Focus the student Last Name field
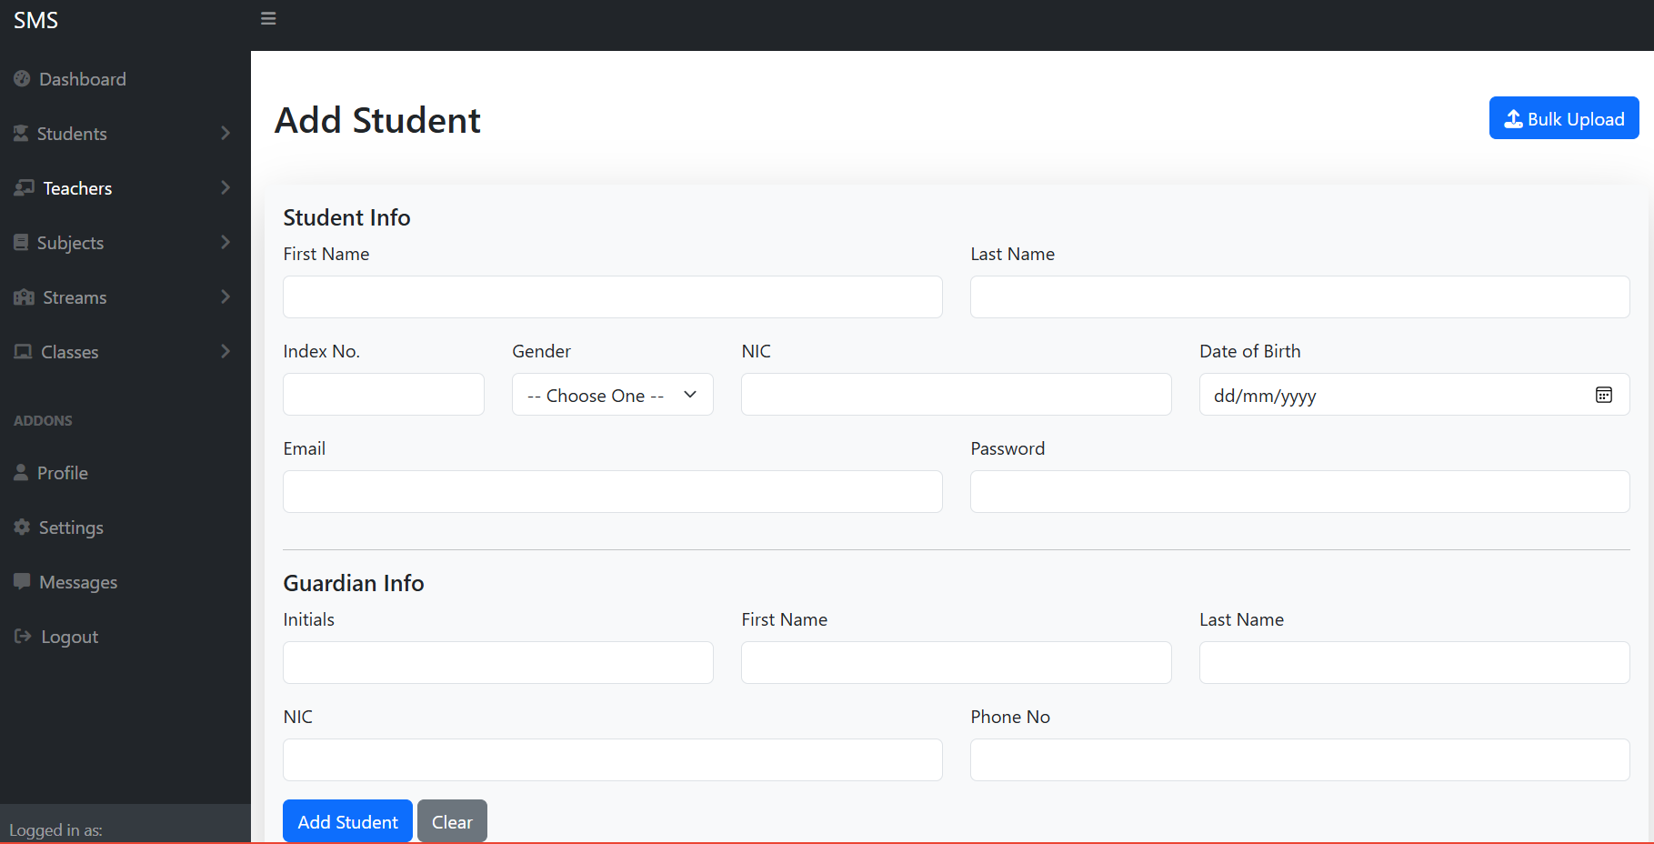This screenshot has height=844, width=1654. point(1299,297)
